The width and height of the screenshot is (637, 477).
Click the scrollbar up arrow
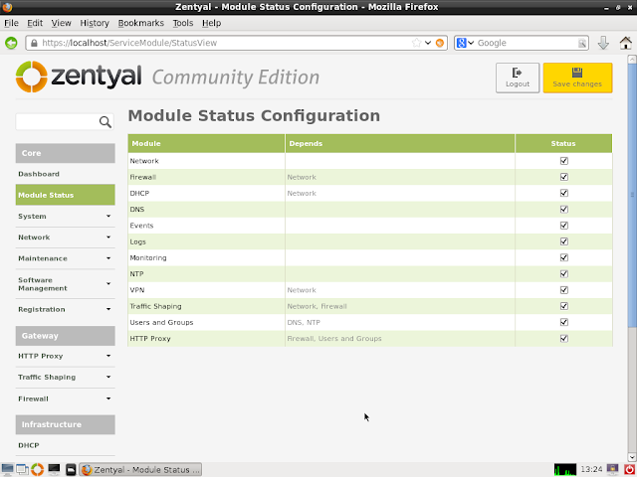pos(632,60)
